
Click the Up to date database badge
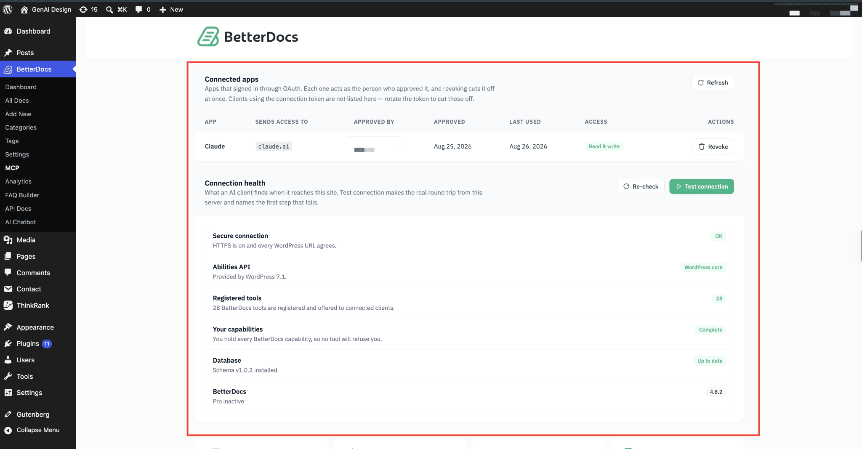710,361
